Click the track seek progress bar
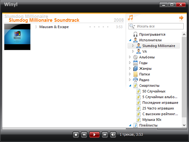The image size is (189, 142). click(64, 129)
